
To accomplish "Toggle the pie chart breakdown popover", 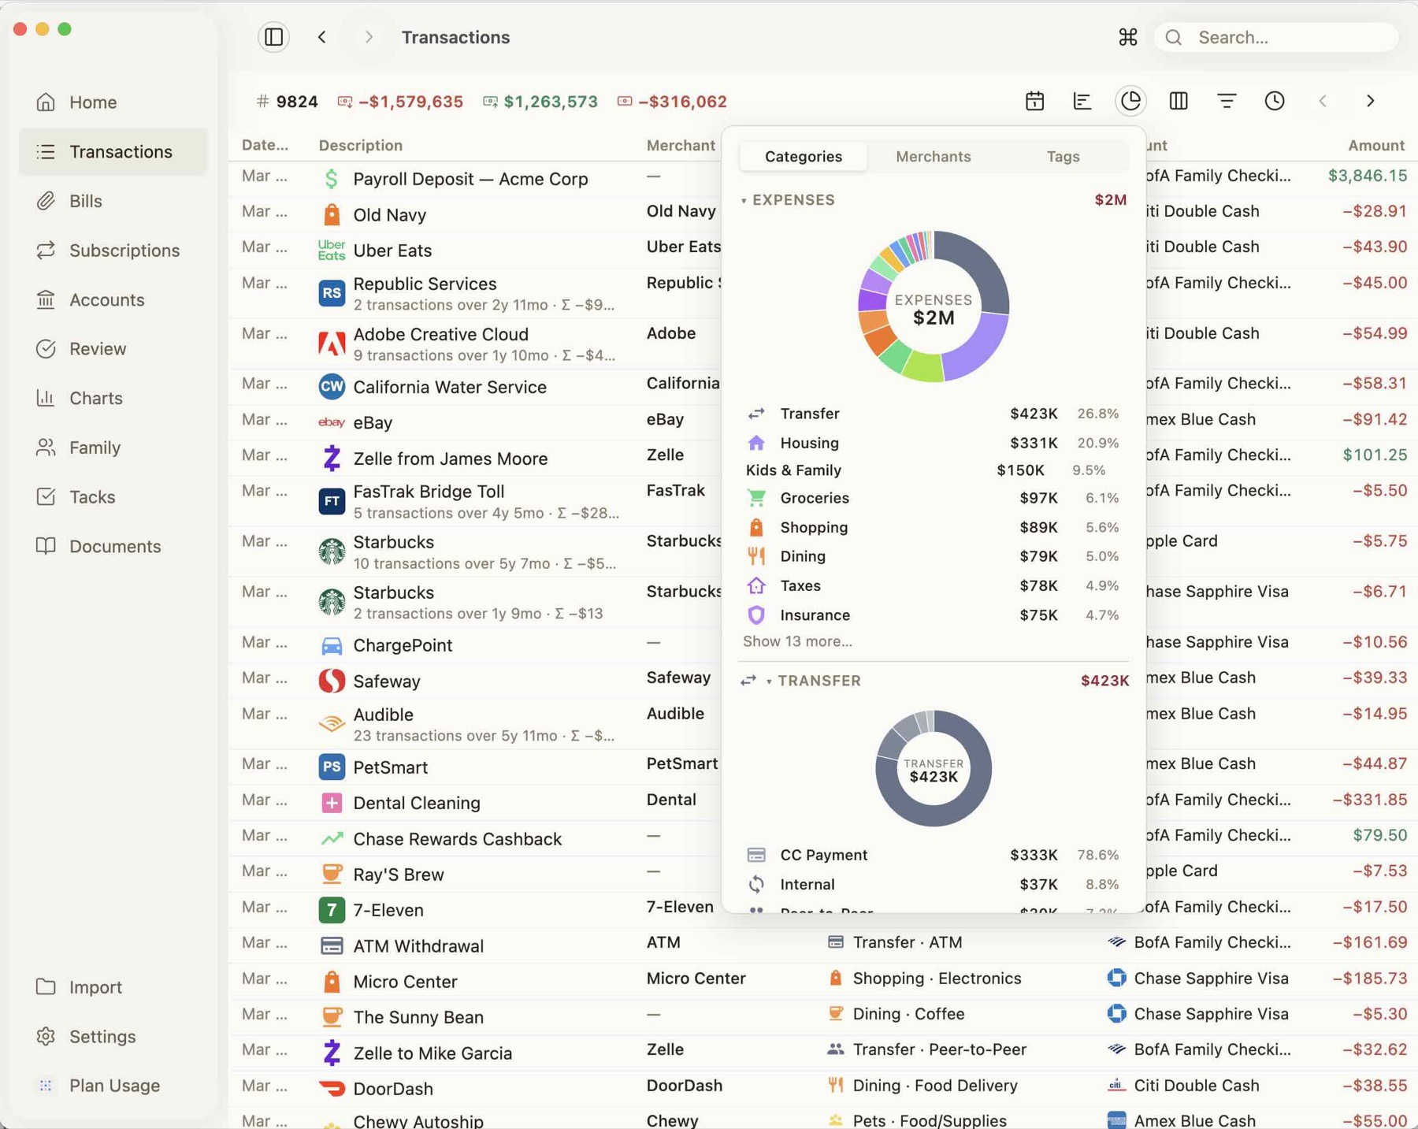I will coord(1130,101).
